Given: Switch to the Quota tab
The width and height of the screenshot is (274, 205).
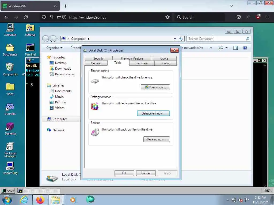Looking at the screenshot, I should tap(164, 58).
